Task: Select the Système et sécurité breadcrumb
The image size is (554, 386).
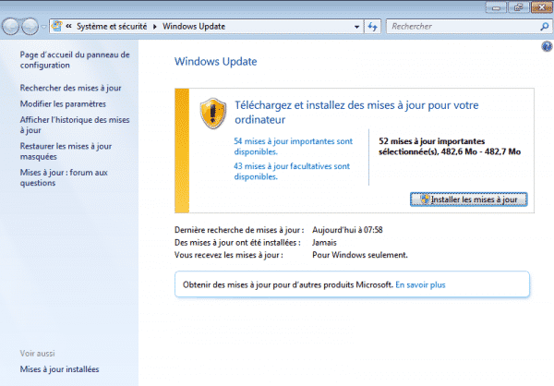Action: [x=112, y=27]
